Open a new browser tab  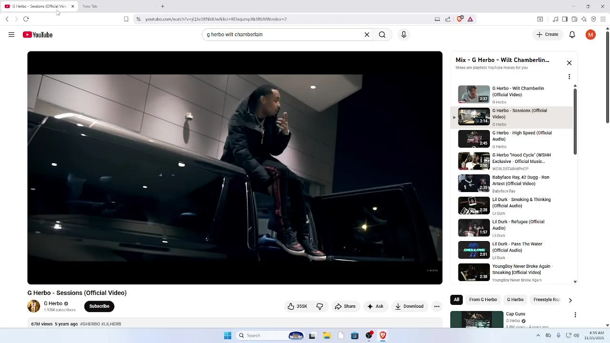click(x=163, y=6)
